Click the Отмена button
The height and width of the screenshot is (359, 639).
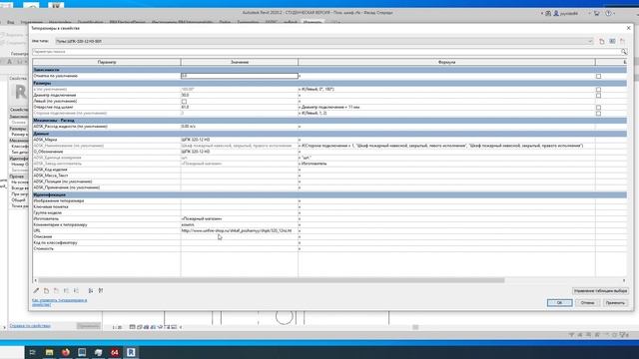587,303
